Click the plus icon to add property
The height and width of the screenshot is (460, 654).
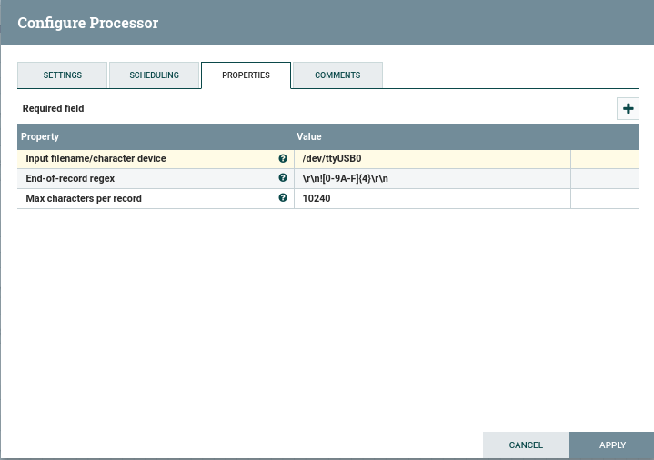point(628,108)
